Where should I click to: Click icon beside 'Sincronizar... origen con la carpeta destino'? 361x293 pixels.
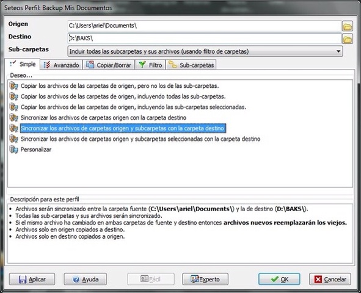tap(14, 118)
